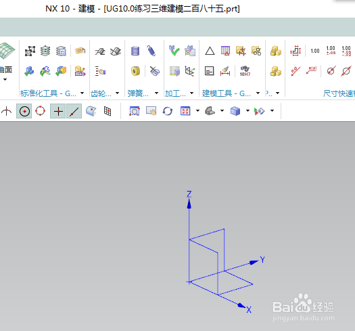Select the plain 1.00 dimension style
Screen dimensions: 355x331
coord(315,51)
